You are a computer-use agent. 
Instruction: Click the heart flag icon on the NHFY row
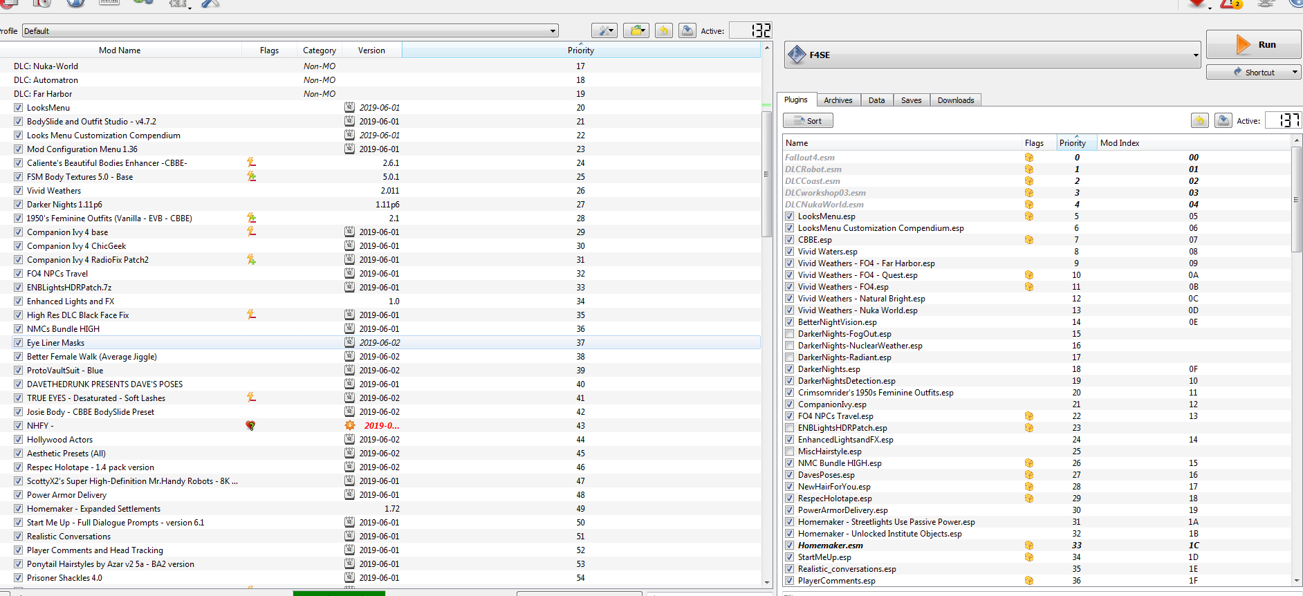[250, 426]
